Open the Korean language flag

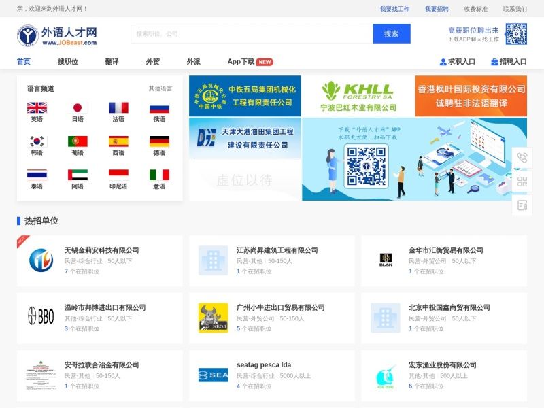(x=37, y=141)
